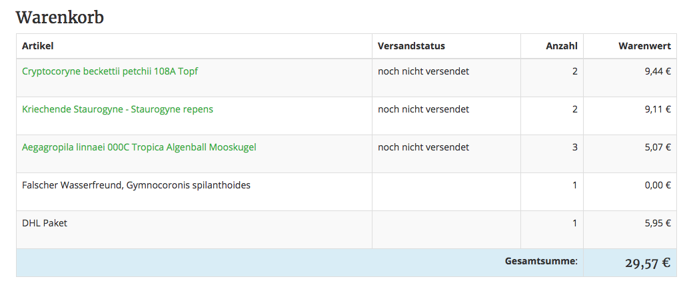
Task: Click the Artikel column header
Action: coord(37,46)
